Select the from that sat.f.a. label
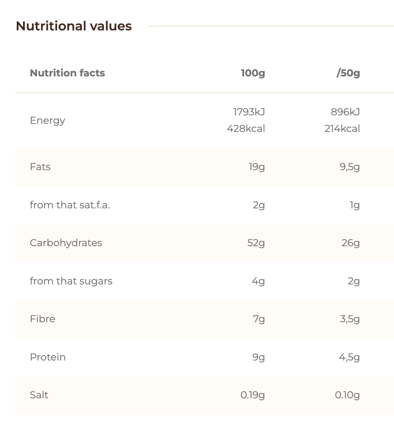394x433 pixels. [70, 205]
